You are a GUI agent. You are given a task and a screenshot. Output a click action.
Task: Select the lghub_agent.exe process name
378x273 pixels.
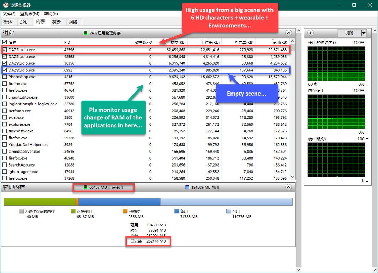23,172
